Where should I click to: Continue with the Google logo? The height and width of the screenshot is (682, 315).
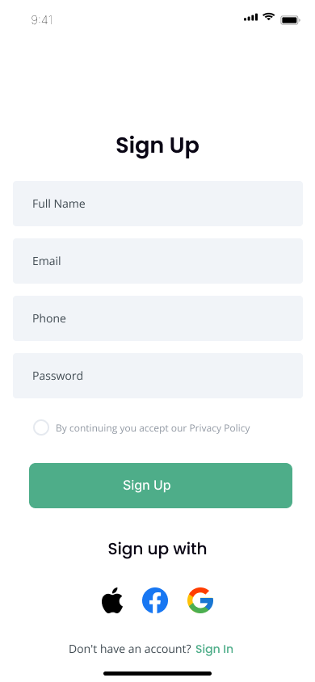tap(200, 600)
